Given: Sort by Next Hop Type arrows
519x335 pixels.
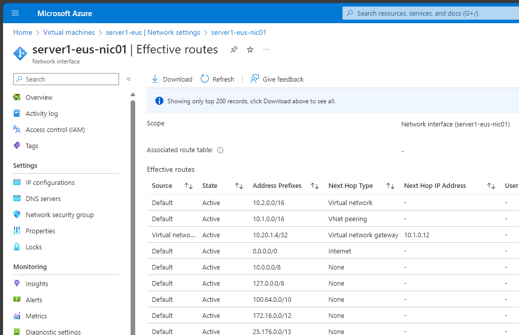Looking at the screenshot, I should coord(390,186).
